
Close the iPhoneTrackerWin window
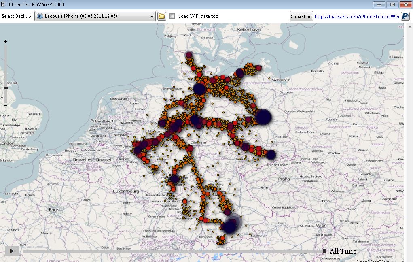pyautogui.click(x=406, y=5)
